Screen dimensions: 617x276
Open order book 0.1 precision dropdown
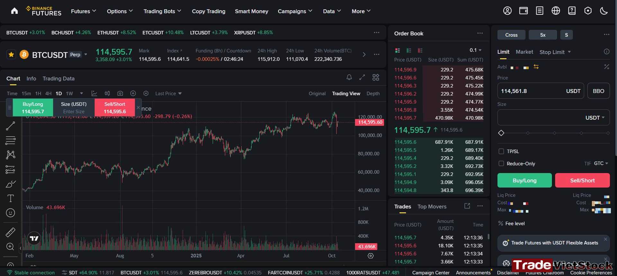click(476, 50)
